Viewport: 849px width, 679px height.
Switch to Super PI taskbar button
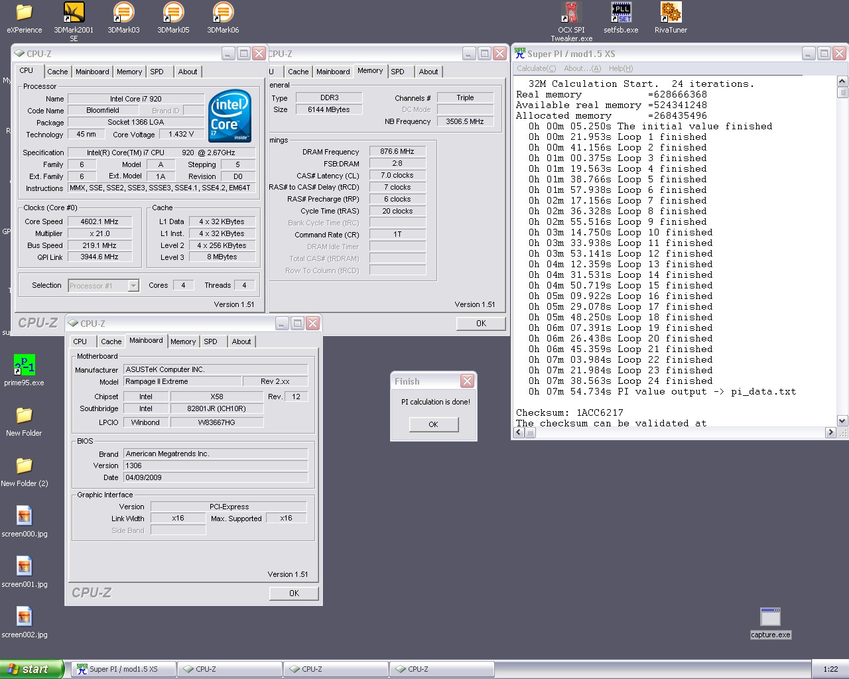click(x=123, y=669)
